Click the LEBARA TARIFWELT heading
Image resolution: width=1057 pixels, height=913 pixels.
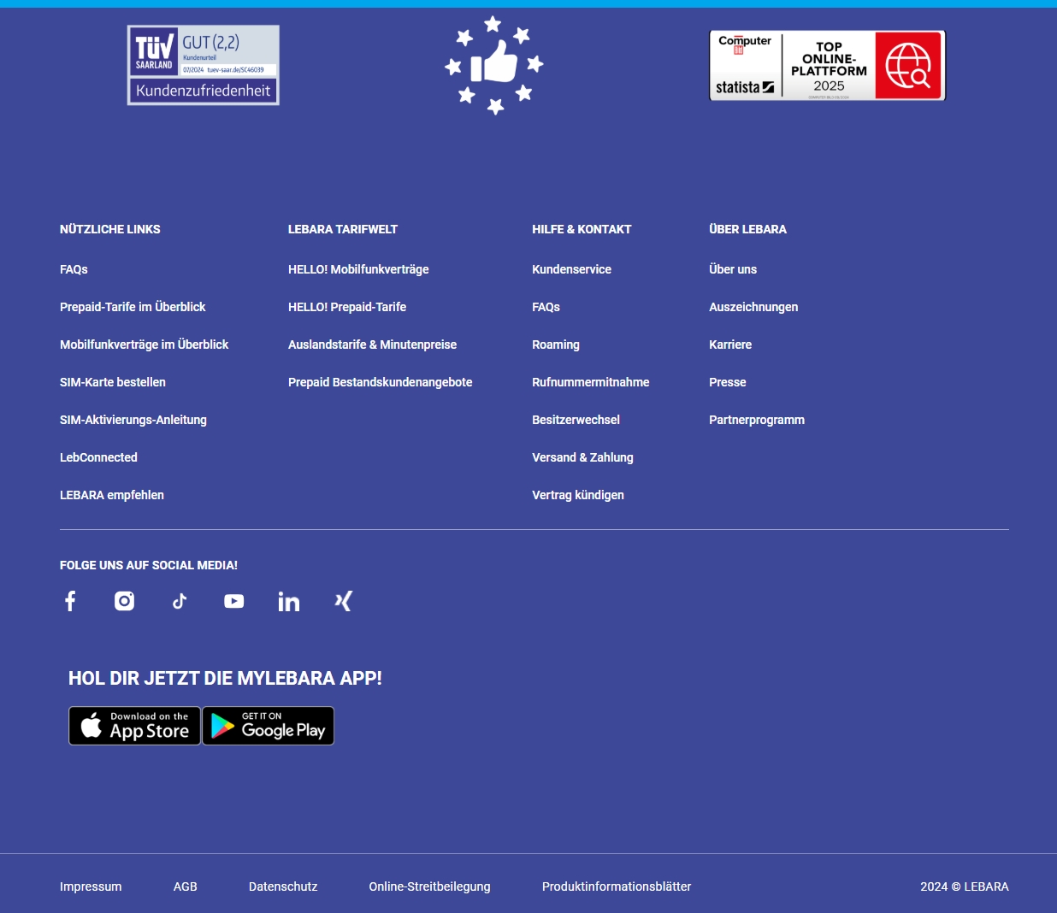point(343,229)
